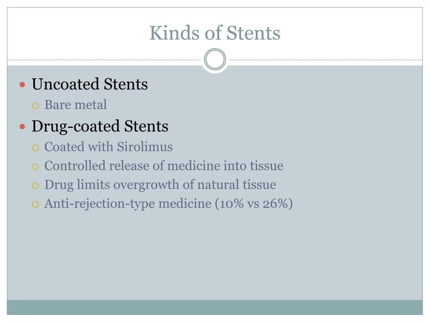Image resolution: width=430 pixels, height=322 pixels.
Task: Select the "Drug-coated Stents" heading
Action: 100,127
